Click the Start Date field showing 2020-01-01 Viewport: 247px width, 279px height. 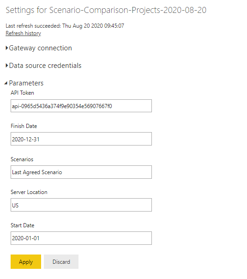coord(81,238)
